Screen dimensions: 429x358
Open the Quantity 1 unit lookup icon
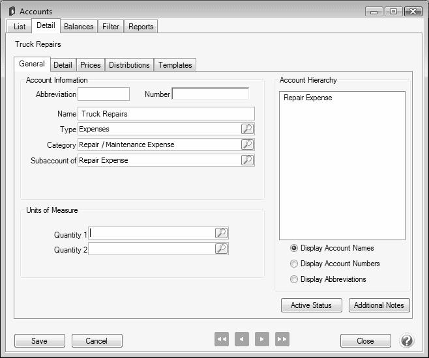pos(221,233)
